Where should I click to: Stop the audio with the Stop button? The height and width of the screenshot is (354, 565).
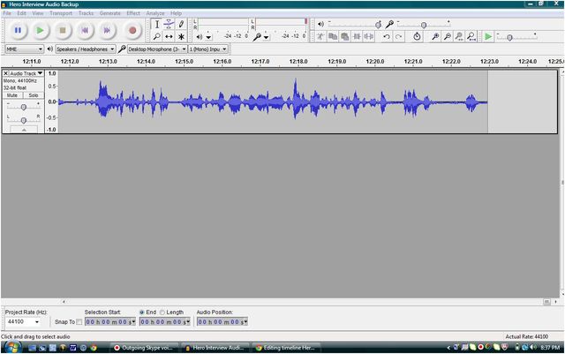(63, 30)
